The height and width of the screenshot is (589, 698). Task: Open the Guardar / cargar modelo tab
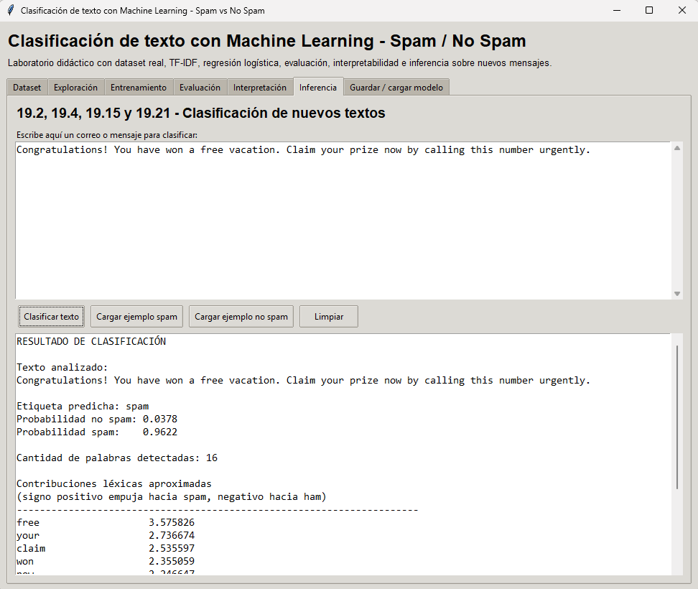[x=394, y=87]
